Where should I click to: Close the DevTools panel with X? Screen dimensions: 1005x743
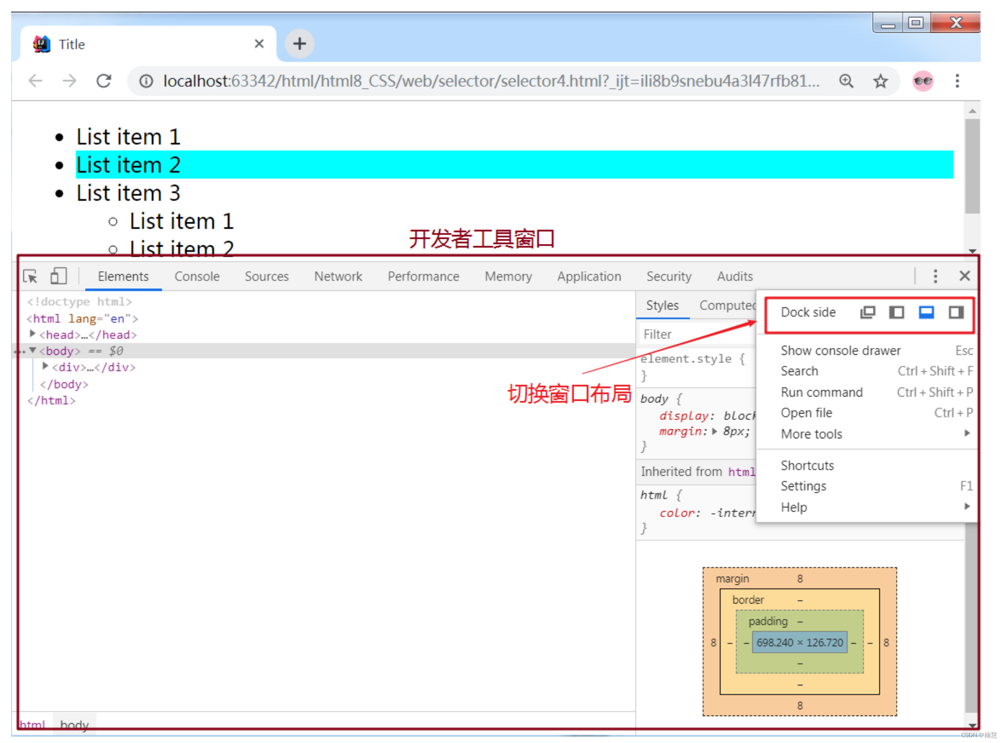click(964, 276)
